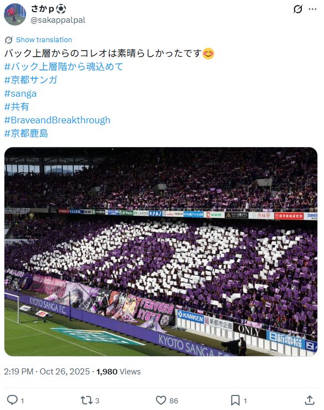Open the reply icon under the post
324x410 pixels.
pyautogui.click(x=12, y=400)
